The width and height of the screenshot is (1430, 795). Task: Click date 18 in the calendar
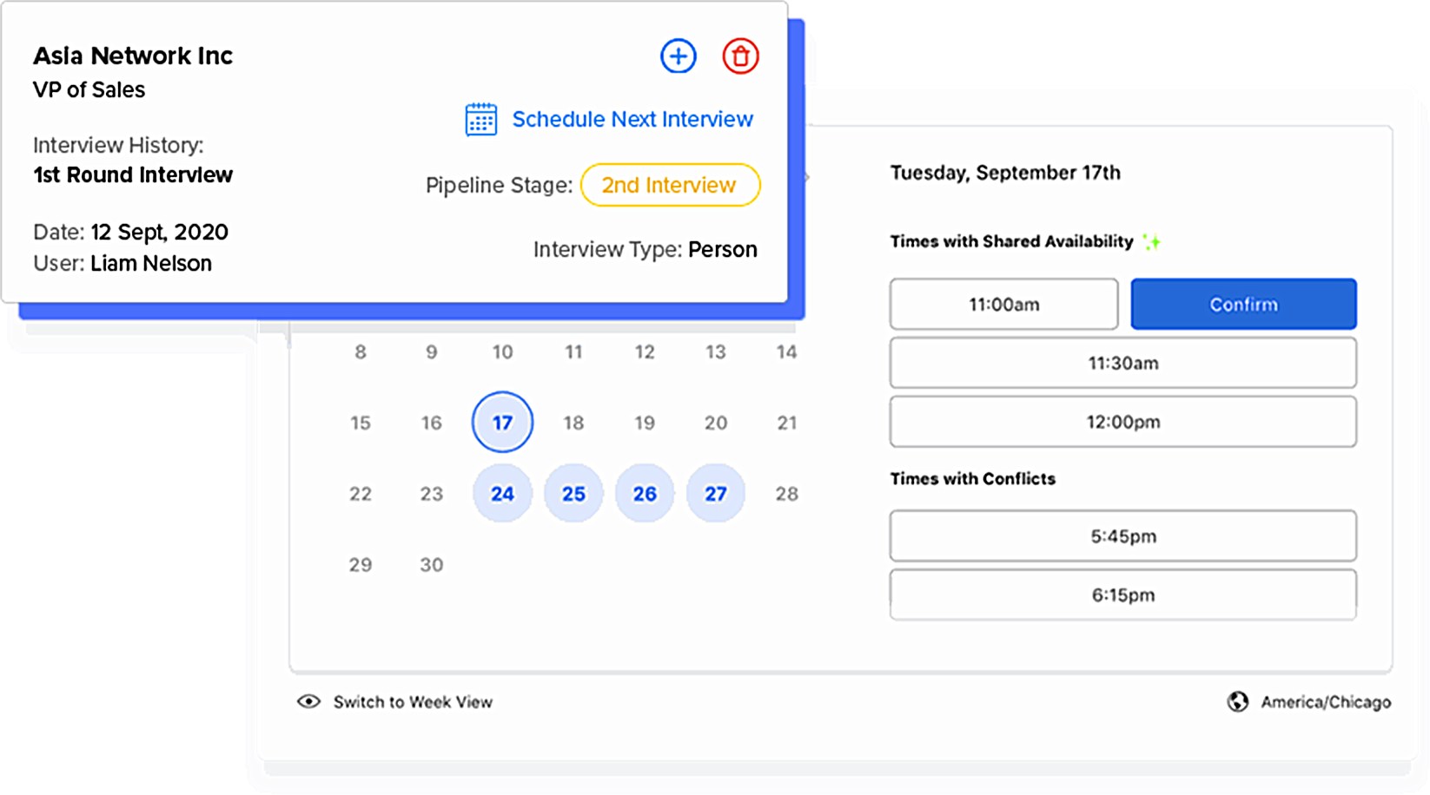point(573,423)
